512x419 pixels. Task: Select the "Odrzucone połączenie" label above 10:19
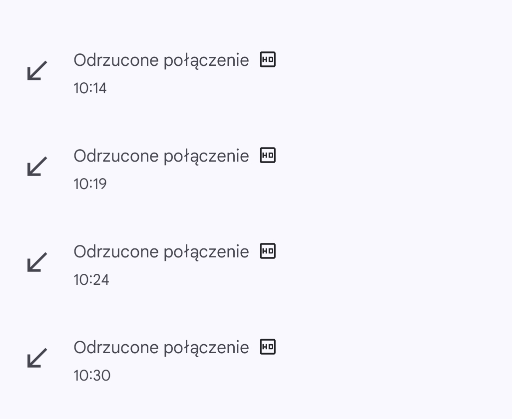[161, 156]
